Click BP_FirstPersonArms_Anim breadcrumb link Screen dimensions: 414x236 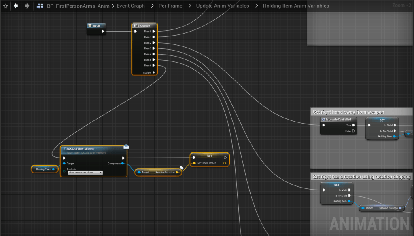point(78,6)
